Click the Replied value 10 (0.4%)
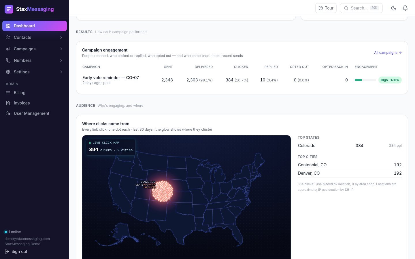Screen dimensions: 415x259 [269, 80]
